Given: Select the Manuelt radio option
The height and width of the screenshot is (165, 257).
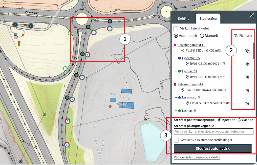Looking at the screenshot, I should click(202, 36).
